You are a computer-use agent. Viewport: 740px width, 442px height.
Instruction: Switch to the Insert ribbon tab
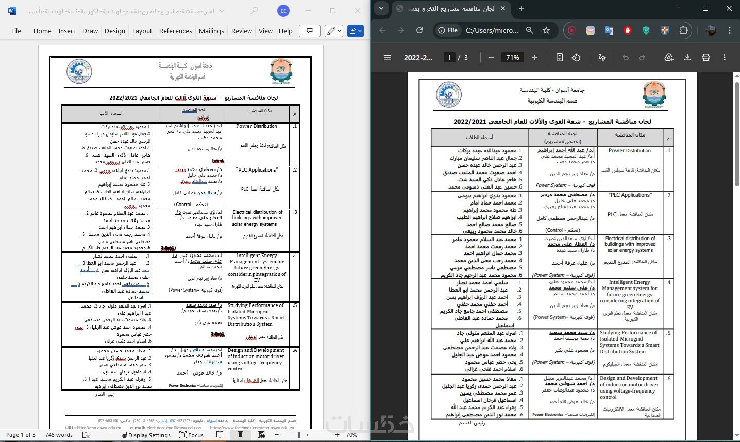pyautogui.click(x=67, y=31)
